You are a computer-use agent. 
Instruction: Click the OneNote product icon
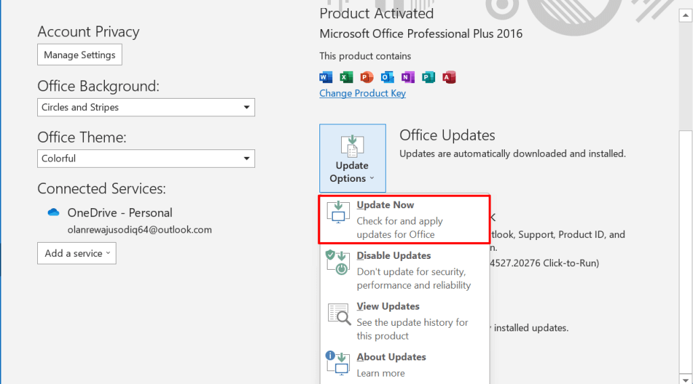[x=407, y=77]
